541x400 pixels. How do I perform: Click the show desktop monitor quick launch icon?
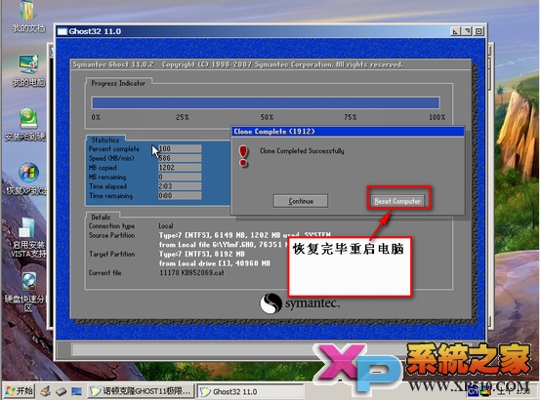pyautogui.click(x=76, y=391)
